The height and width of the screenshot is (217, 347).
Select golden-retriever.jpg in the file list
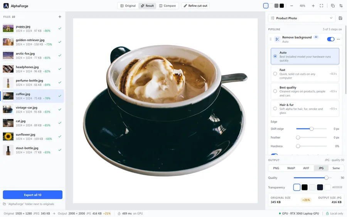[x=33, y=42]
